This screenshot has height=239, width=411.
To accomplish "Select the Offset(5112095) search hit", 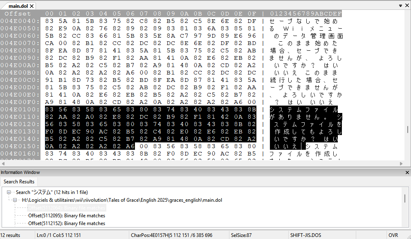I will pos(67,216).
